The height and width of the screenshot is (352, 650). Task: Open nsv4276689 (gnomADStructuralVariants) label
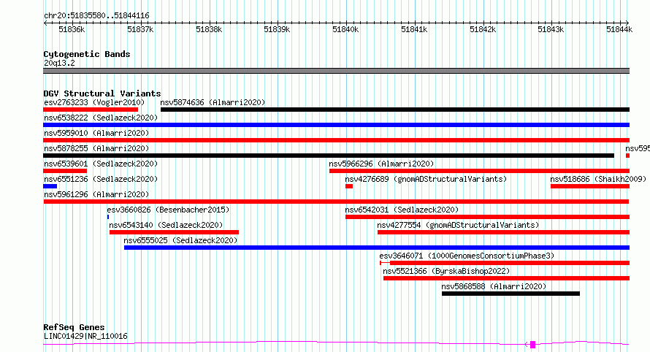coord(426,179)
